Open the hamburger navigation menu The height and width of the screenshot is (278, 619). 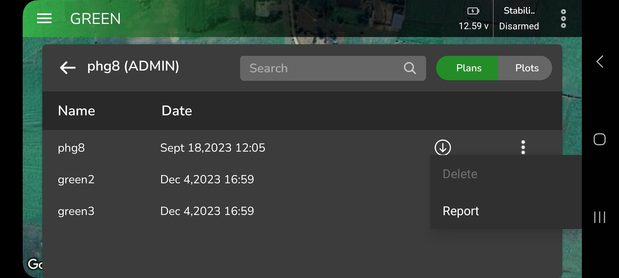[44, 19]
